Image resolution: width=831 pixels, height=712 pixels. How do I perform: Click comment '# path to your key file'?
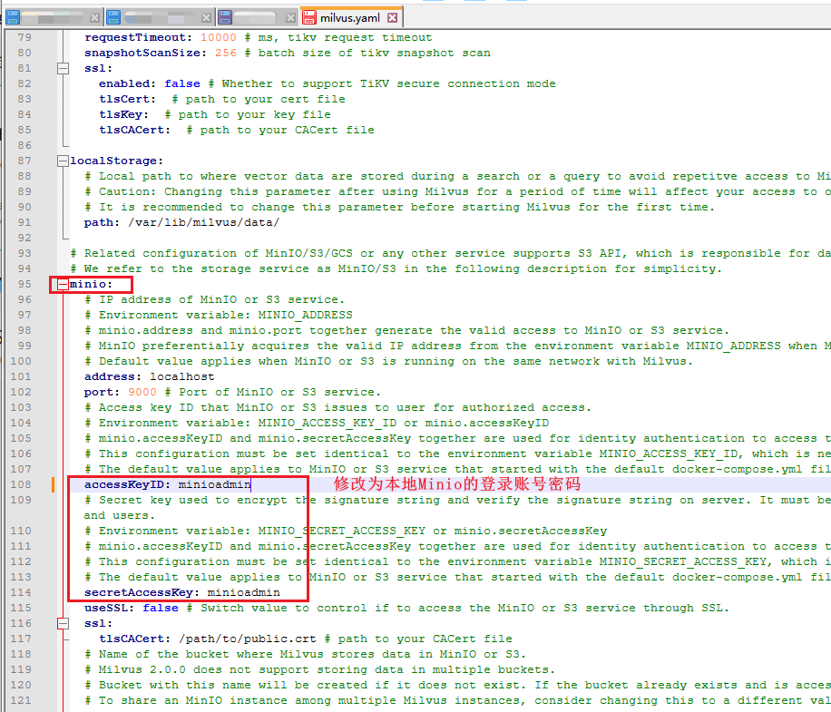pyautogui.click(x=248, y=114)
